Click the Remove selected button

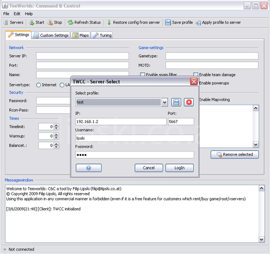click(235, 155)
